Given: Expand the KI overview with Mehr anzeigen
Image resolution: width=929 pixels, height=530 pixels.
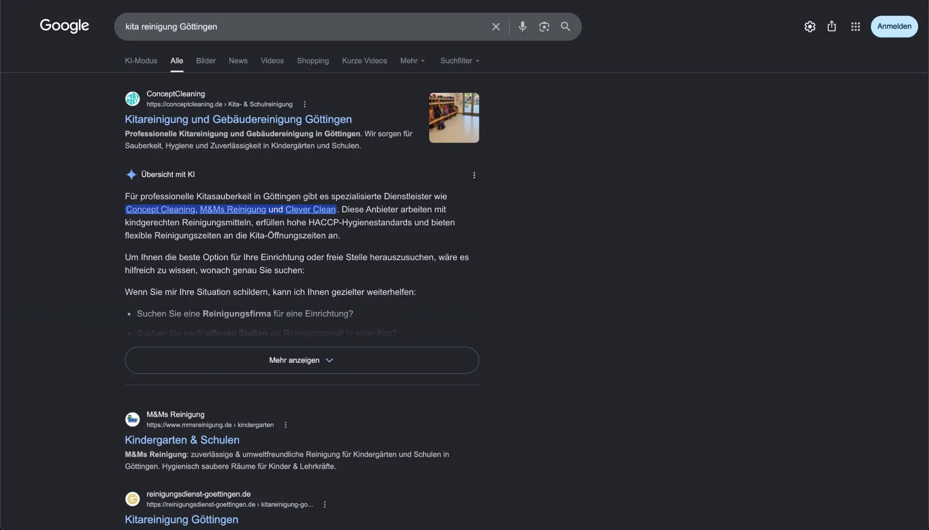Looking at the screenshot, I should click(302, 360).
